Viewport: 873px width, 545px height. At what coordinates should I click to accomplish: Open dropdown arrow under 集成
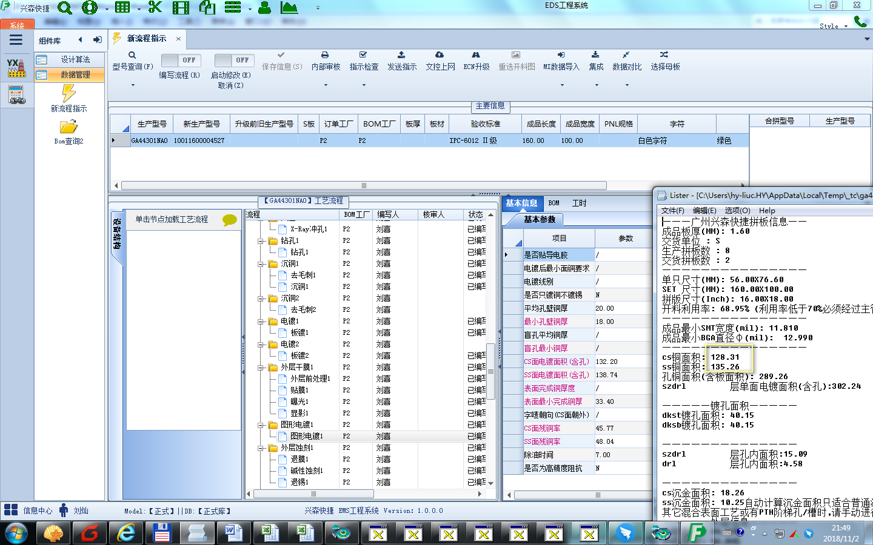(x=596, y=85)
